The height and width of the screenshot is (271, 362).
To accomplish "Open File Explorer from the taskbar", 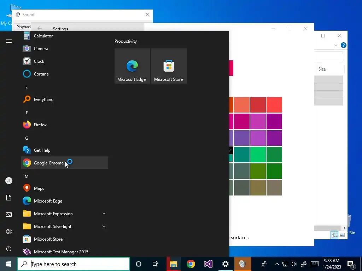I will click(x=173, y=264).
